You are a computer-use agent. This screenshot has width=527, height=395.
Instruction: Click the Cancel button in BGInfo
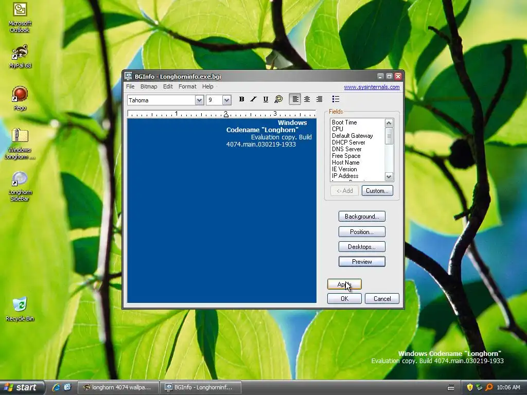pos(382,299)
